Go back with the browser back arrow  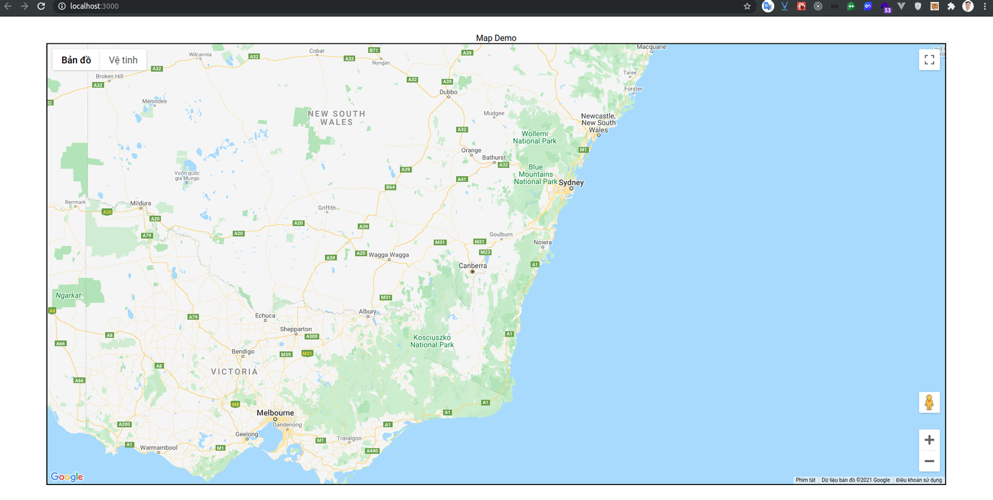(x=8, y=6)
